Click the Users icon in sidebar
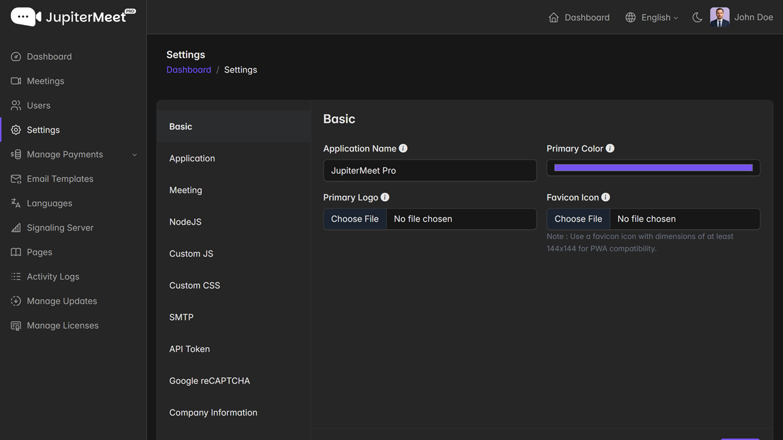The height and width of the screenshot is (440, 783). 16,106
